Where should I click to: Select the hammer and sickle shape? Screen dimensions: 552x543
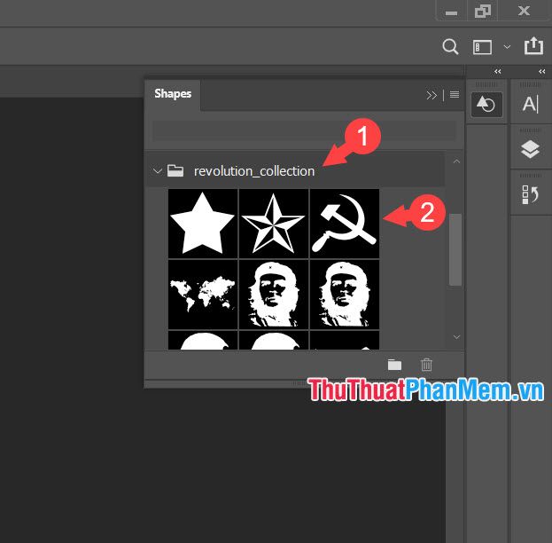point(345,224)
